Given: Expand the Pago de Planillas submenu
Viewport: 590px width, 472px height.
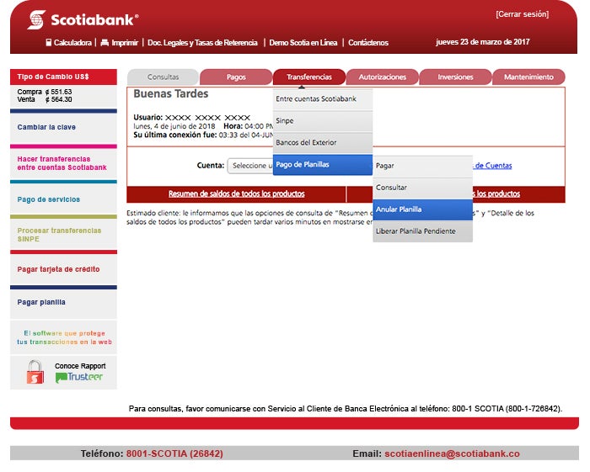Looking at the screenshot, I should point(323,165).
